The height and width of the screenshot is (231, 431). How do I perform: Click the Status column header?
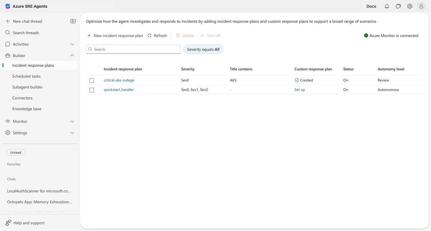pyautogui.click(x=348, y=69)
